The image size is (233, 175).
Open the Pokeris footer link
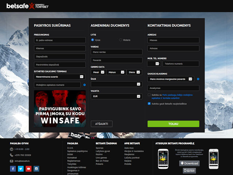99,164
